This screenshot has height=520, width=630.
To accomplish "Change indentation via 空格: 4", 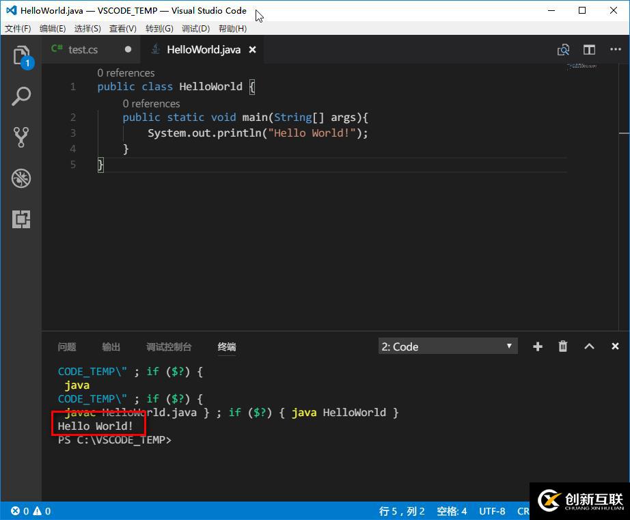I will (452, 511).
